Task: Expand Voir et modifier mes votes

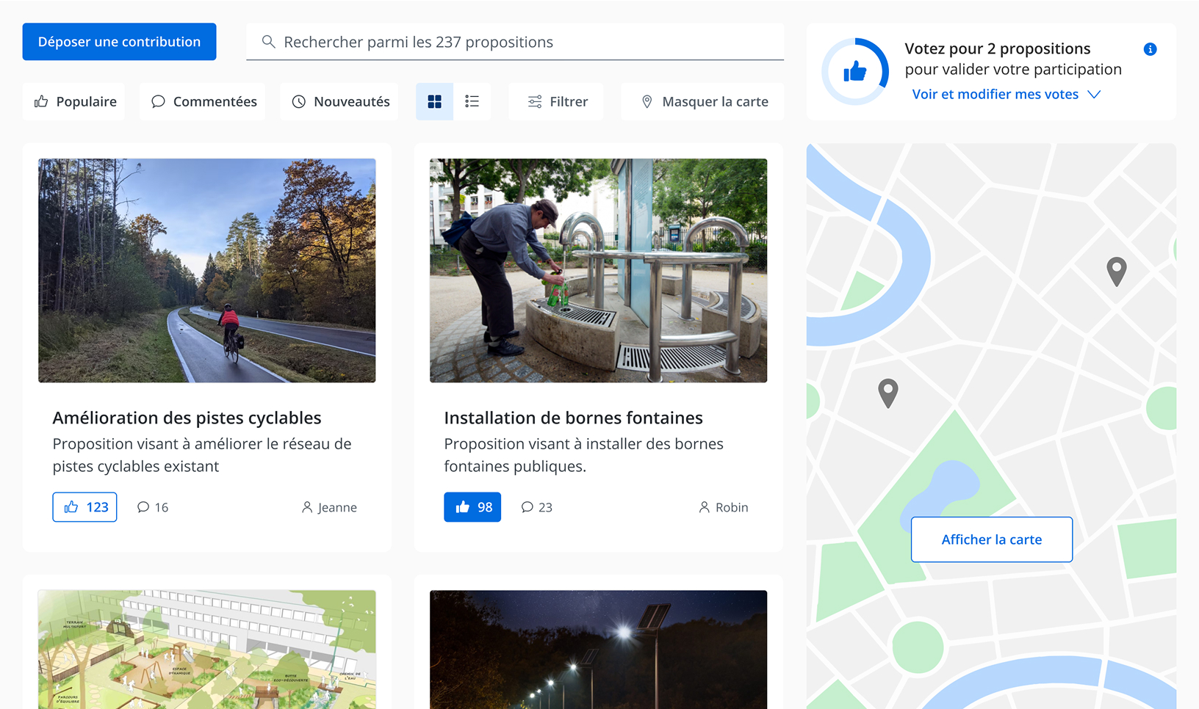Action: pyautogui.click(x=1005, y=94)
